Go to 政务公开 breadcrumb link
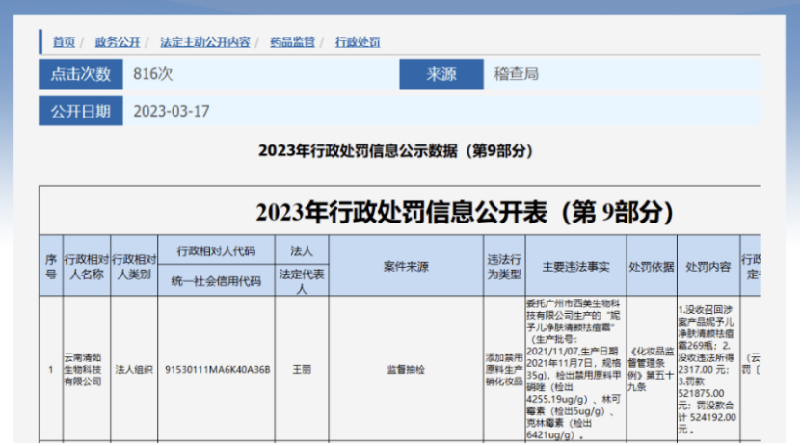Screen dimensions: 801x446 click(118, 42)
